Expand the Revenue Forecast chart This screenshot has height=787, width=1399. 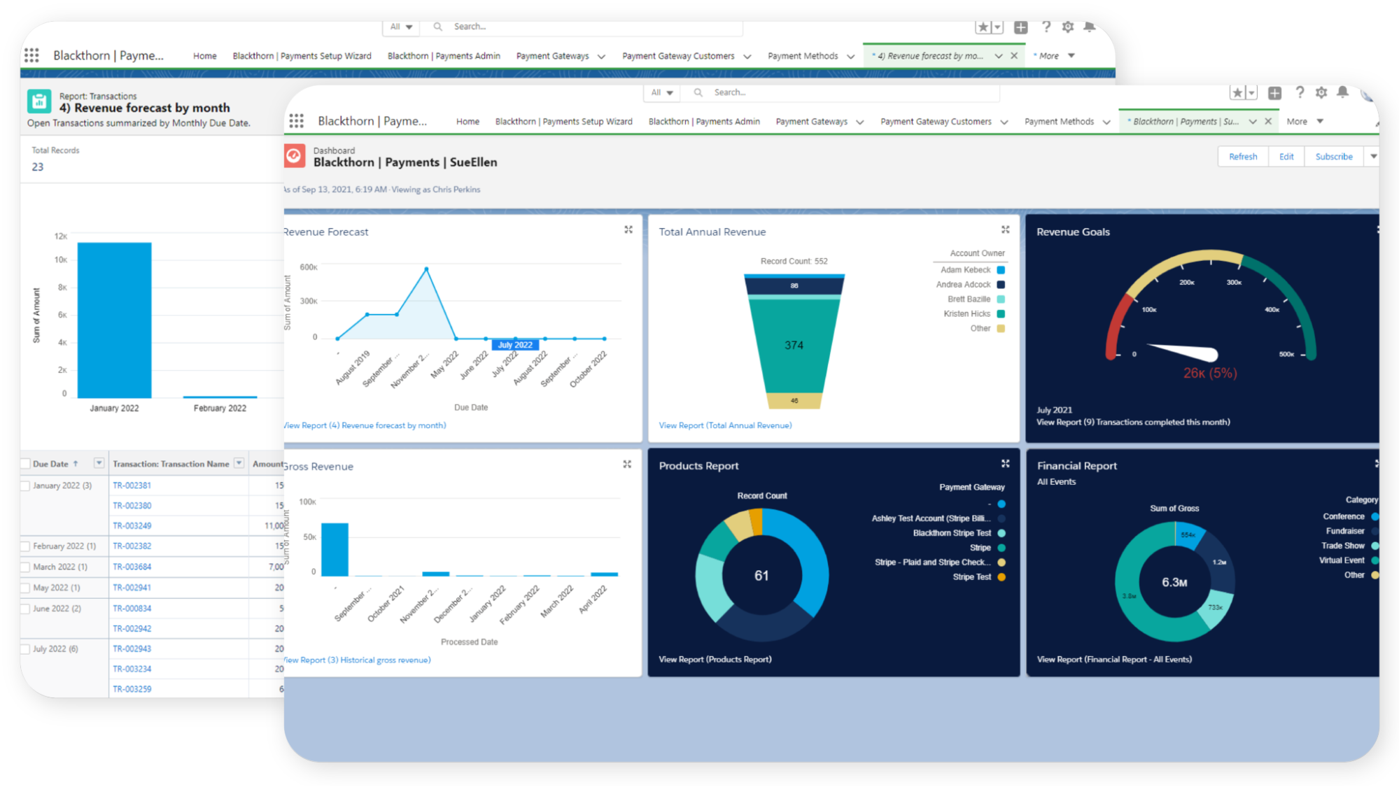628,229
